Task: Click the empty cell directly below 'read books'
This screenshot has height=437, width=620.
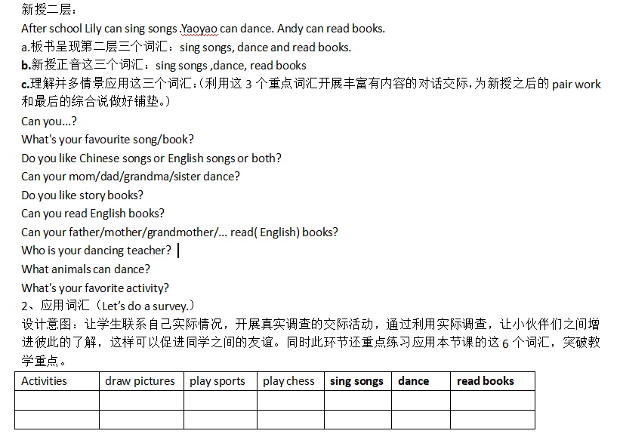Action: 492,401
